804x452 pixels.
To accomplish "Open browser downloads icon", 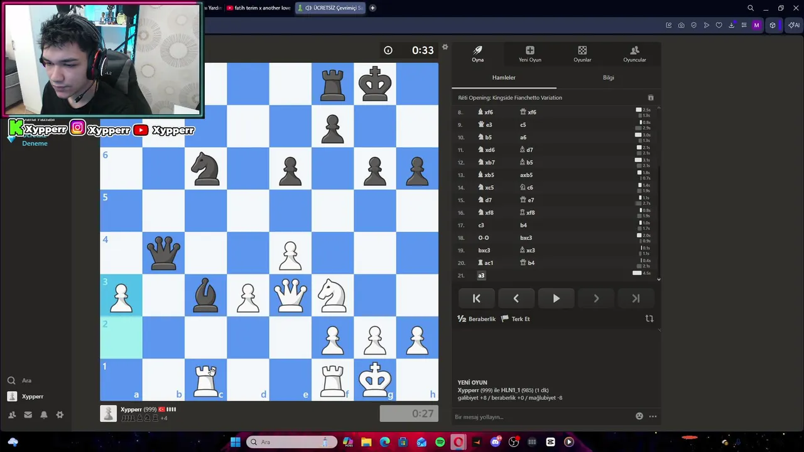I will 731,25.
